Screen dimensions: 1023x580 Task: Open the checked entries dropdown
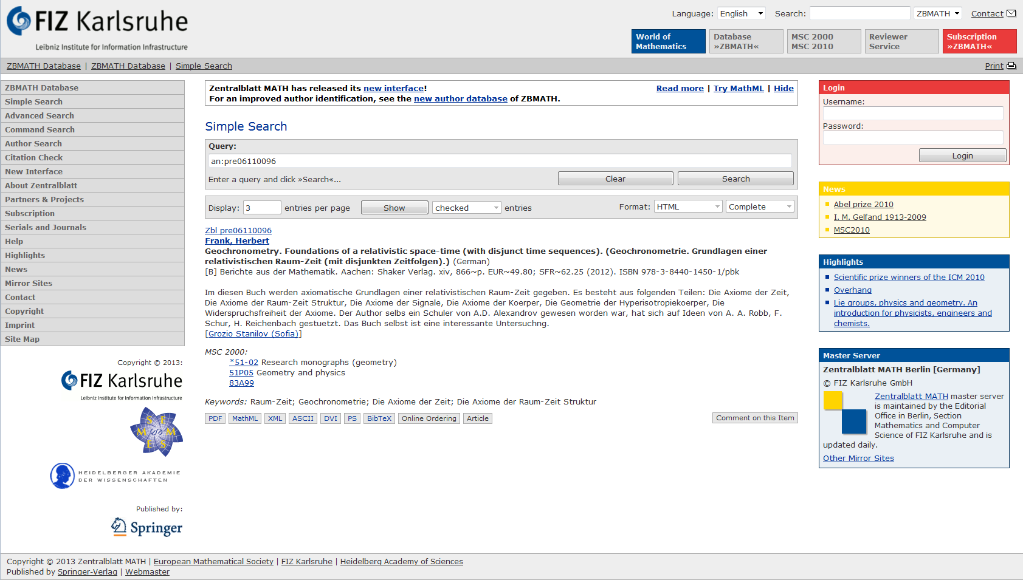pyautogui.click(x=467, y=208)
